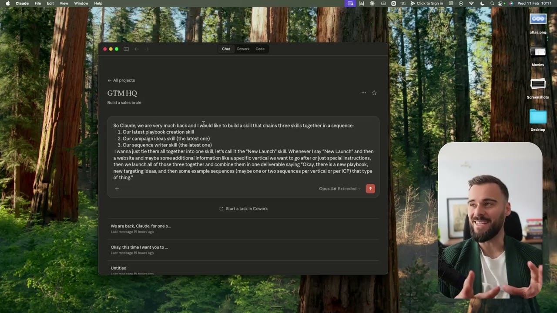Select the Desktop folder icon
This screenshot has width=557, height=313.
538,120
